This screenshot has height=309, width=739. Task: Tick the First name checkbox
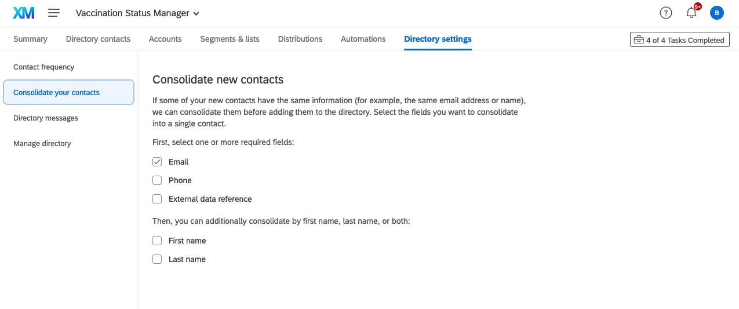[157, 241]
